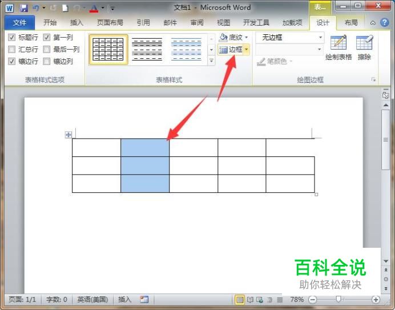Click the vertical scrollbar down arrow
The image size is (395, 310).
(386, 261)
